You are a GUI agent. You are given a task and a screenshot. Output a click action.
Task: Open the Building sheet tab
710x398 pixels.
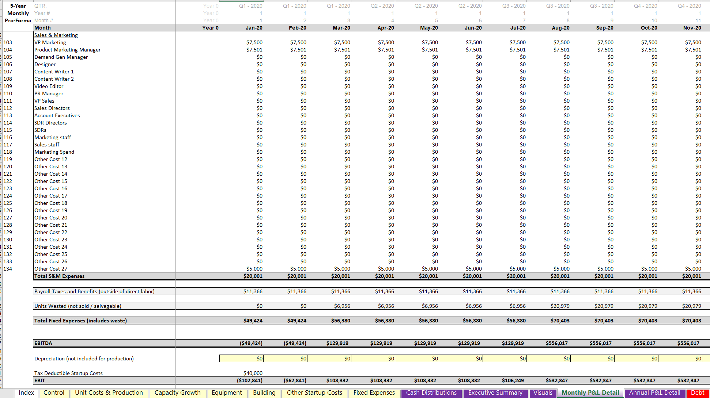click(264, 393)
